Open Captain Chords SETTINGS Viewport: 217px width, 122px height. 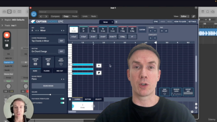click(x=192, y=22)
